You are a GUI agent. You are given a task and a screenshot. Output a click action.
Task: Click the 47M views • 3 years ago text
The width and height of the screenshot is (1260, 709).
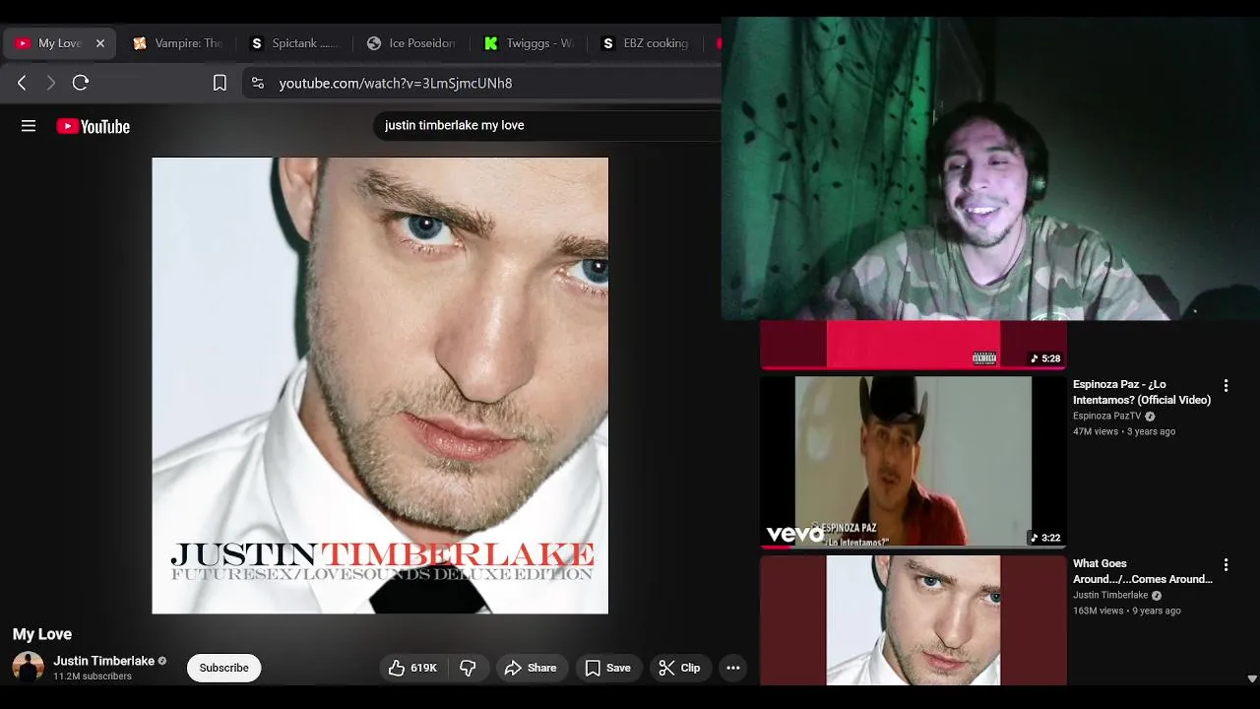[1124, 431]
